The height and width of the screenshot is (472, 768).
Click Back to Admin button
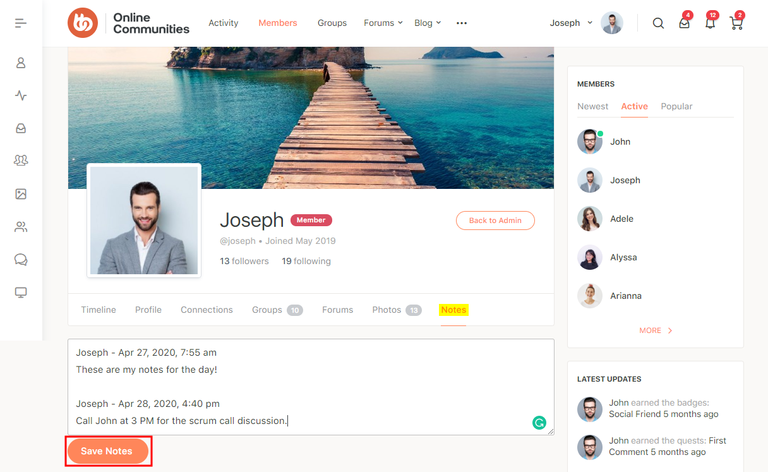coord(495,221)
